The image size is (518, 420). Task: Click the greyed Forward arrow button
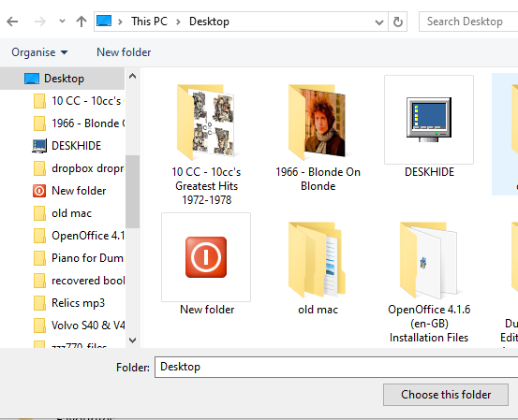(40, 22)
